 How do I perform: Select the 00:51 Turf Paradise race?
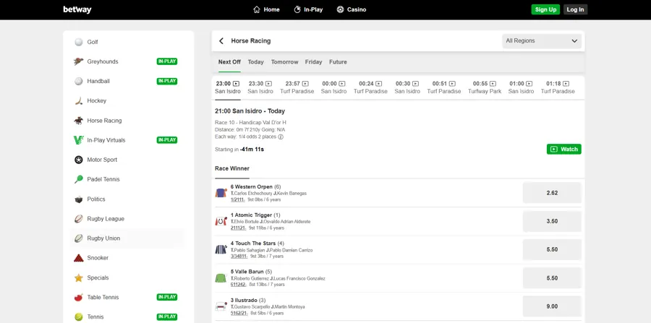point(444,87)
